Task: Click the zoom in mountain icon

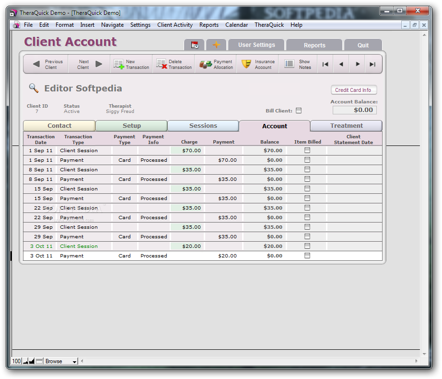Action: pos(32,361)
